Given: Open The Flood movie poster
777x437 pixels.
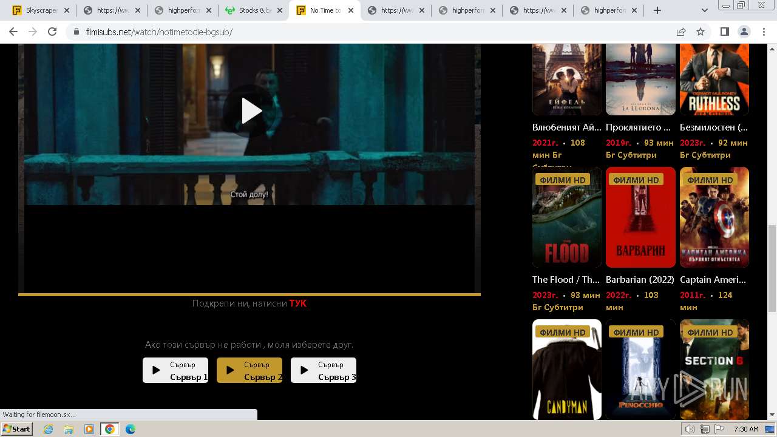Looking at the screenshot, I should (x=567, y=217).
